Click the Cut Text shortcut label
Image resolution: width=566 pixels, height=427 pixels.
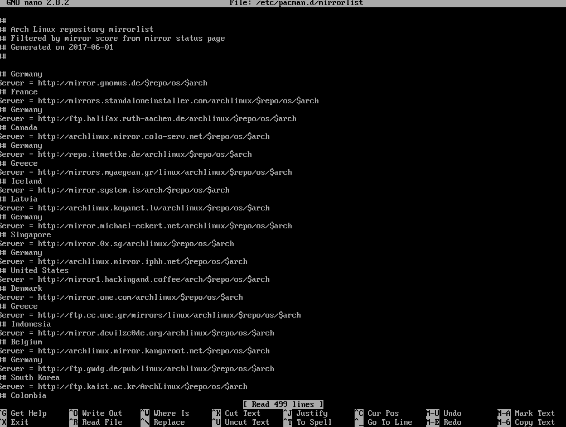pos(243,413)
